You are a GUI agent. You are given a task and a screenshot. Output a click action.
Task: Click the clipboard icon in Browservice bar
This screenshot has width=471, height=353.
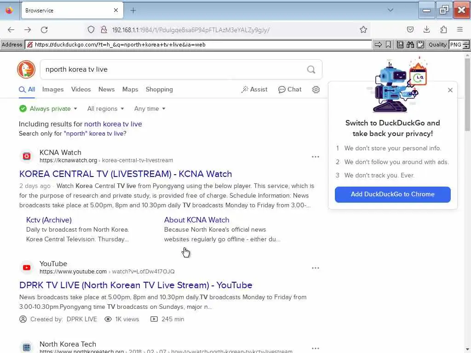[x=420, y=45]
